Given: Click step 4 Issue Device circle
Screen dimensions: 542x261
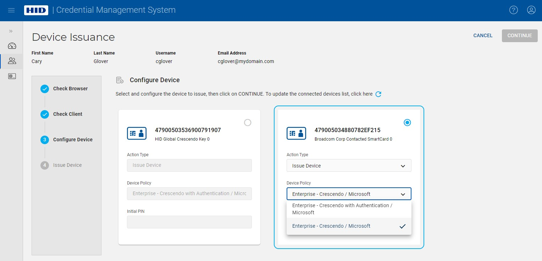Looking at the screenshot, I should [45, 165].
